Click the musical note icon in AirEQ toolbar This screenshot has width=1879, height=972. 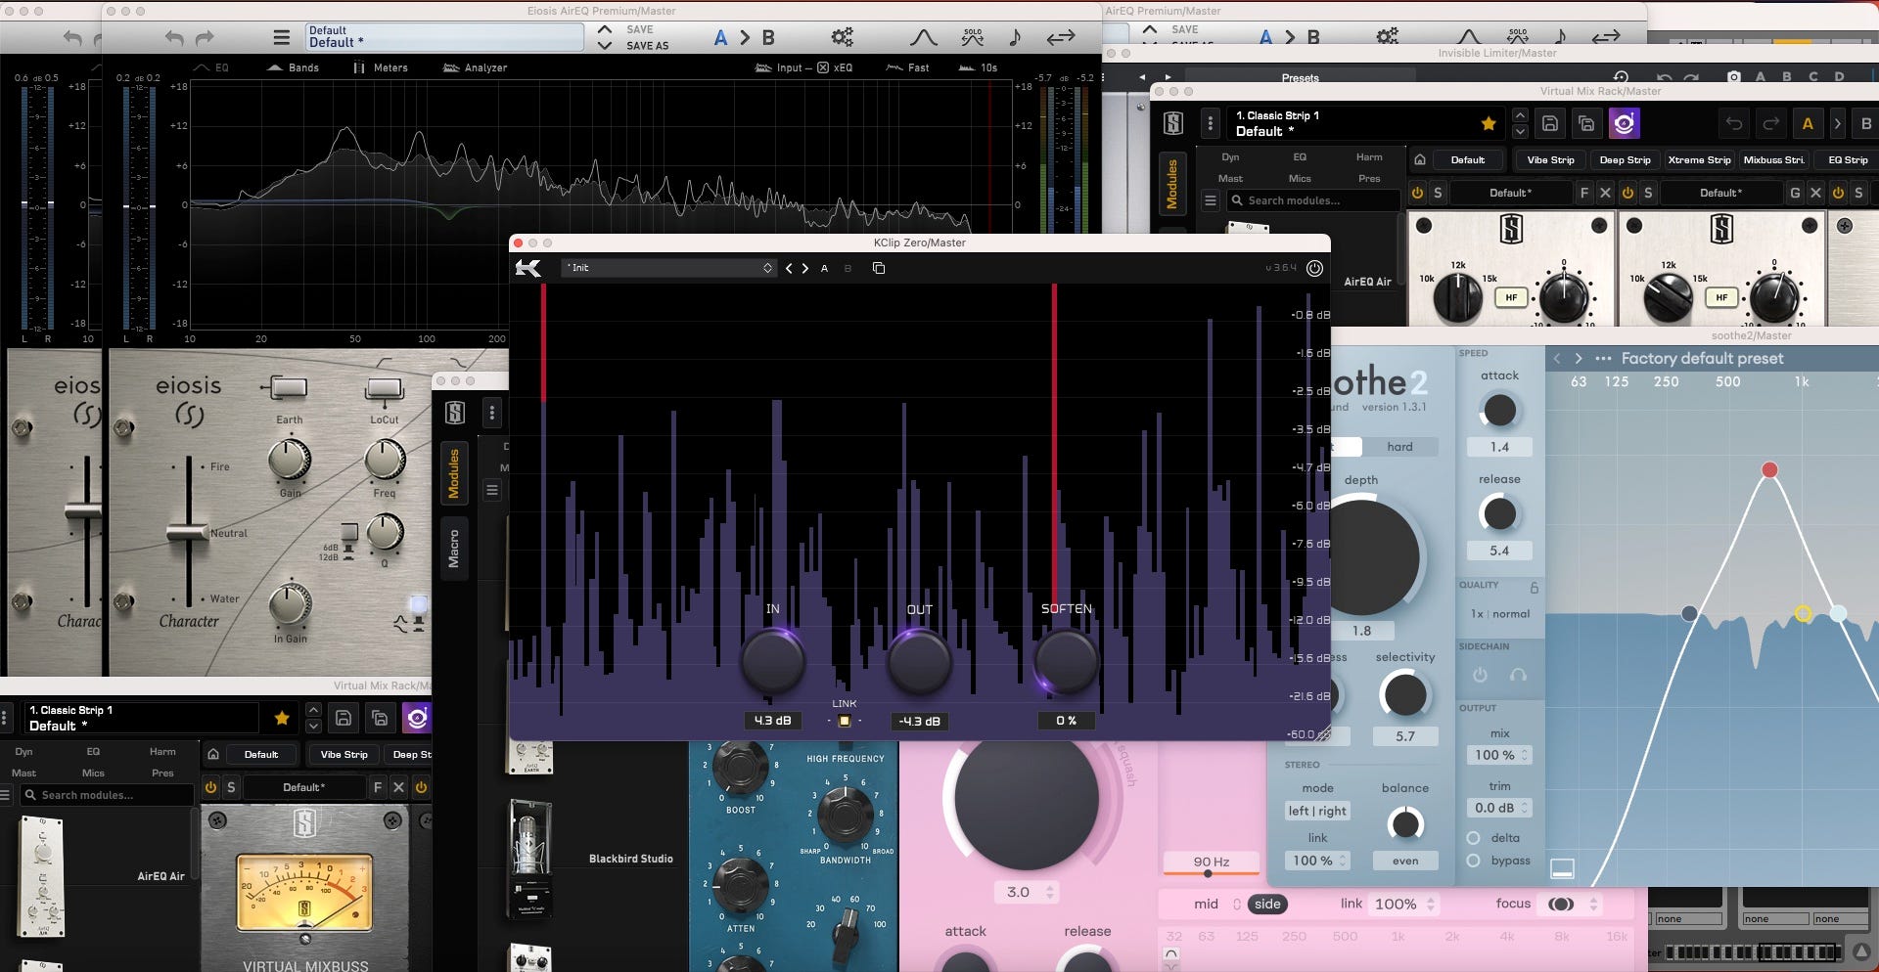pyautogui.click(x=1015, y=37)
